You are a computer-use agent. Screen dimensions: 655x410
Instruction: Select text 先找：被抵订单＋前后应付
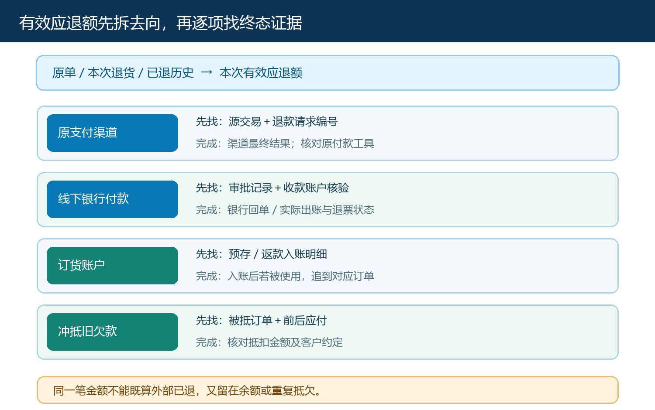(262, 321)
